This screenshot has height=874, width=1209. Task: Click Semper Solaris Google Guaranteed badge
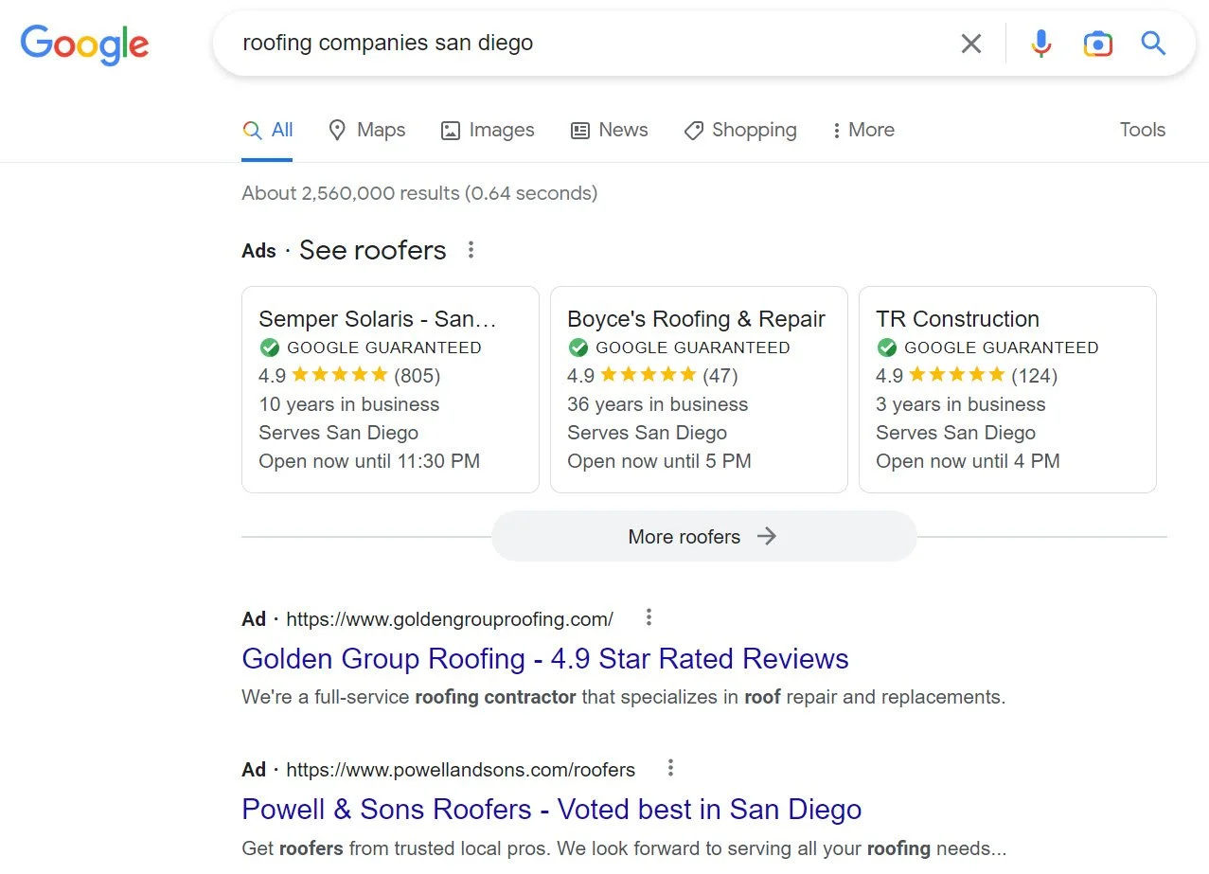coord(370,348)
